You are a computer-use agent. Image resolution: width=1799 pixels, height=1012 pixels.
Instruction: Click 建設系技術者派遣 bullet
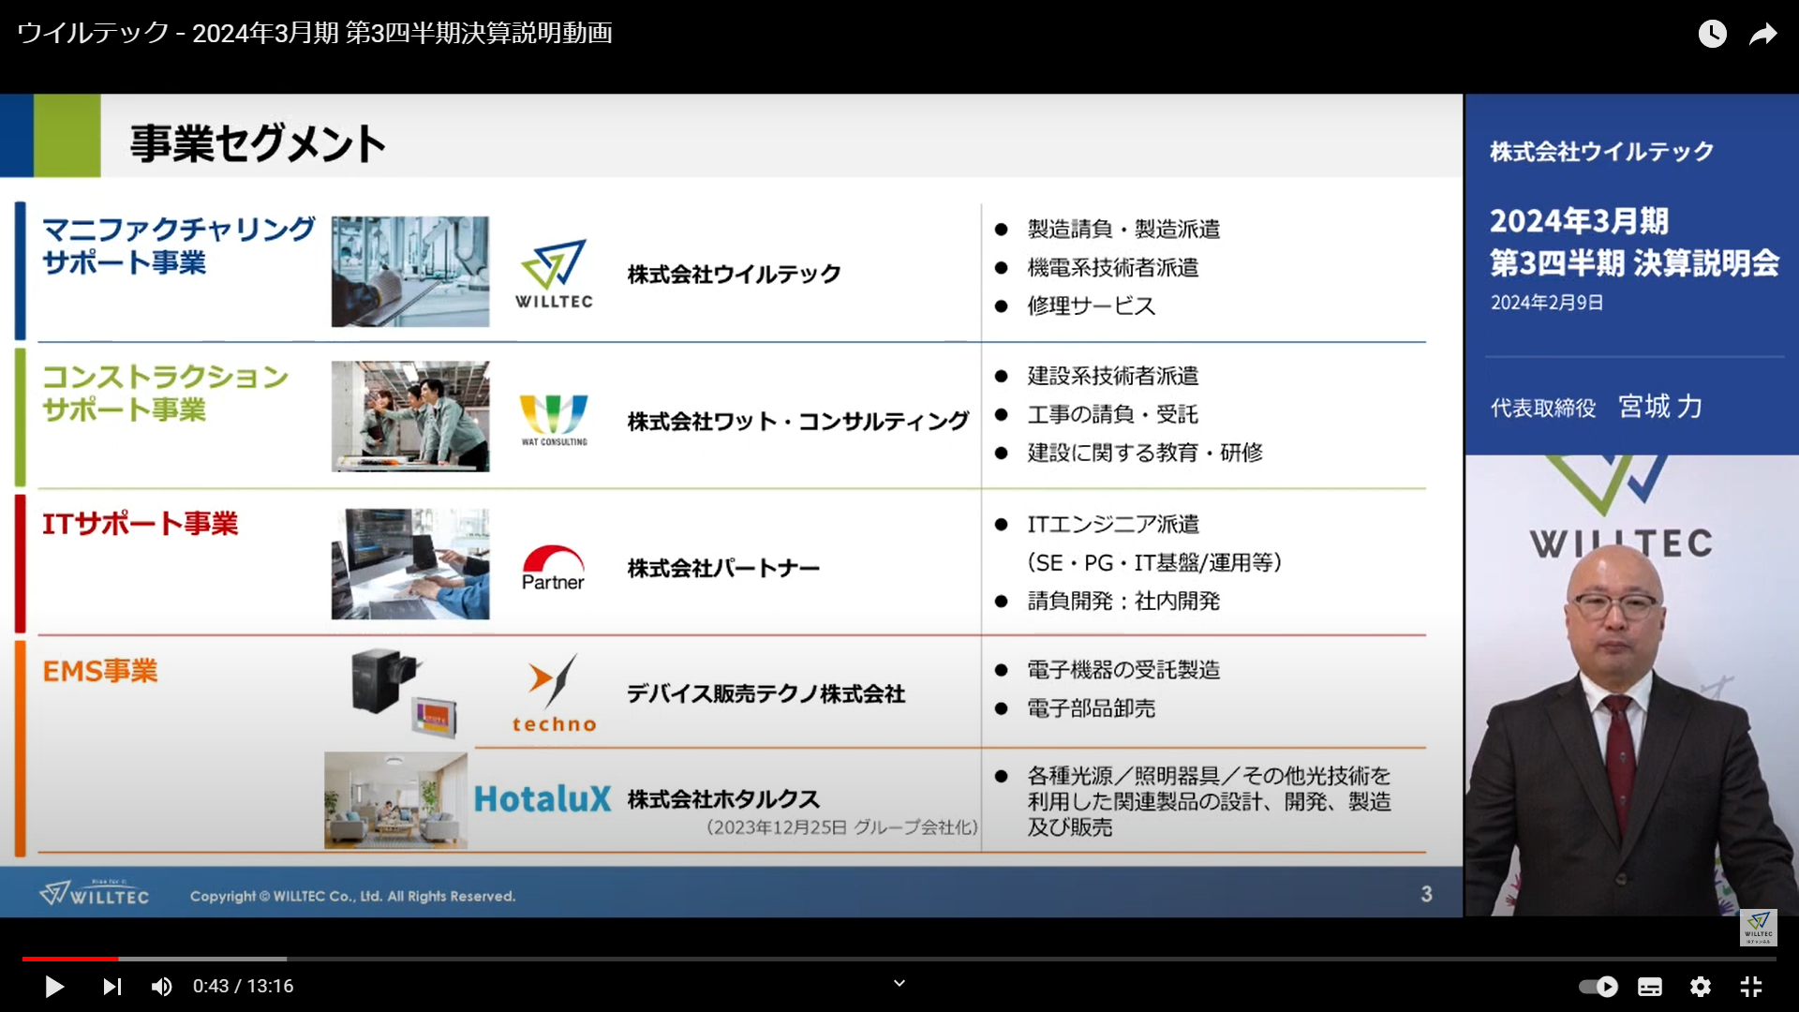[1113, 376]
